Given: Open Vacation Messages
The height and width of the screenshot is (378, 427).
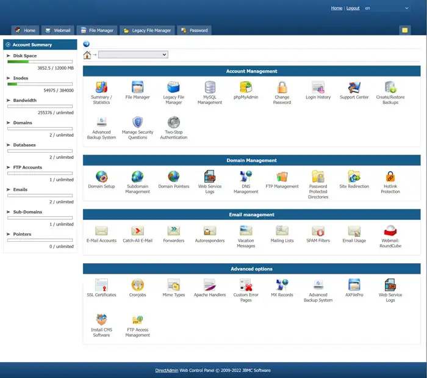Looking at the screenshot, I should point(246,236).
